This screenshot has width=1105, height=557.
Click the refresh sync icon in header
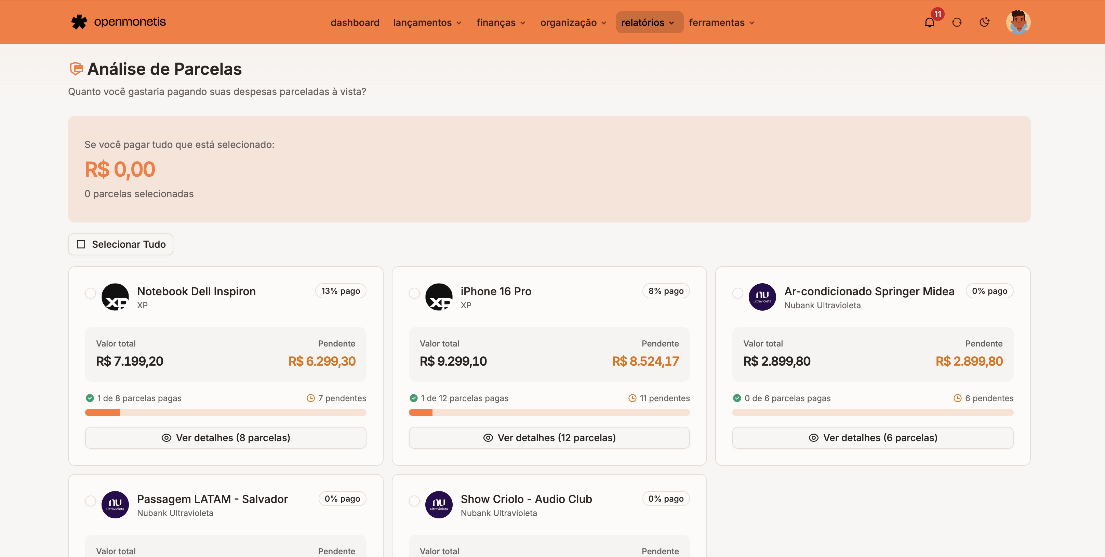957,22
